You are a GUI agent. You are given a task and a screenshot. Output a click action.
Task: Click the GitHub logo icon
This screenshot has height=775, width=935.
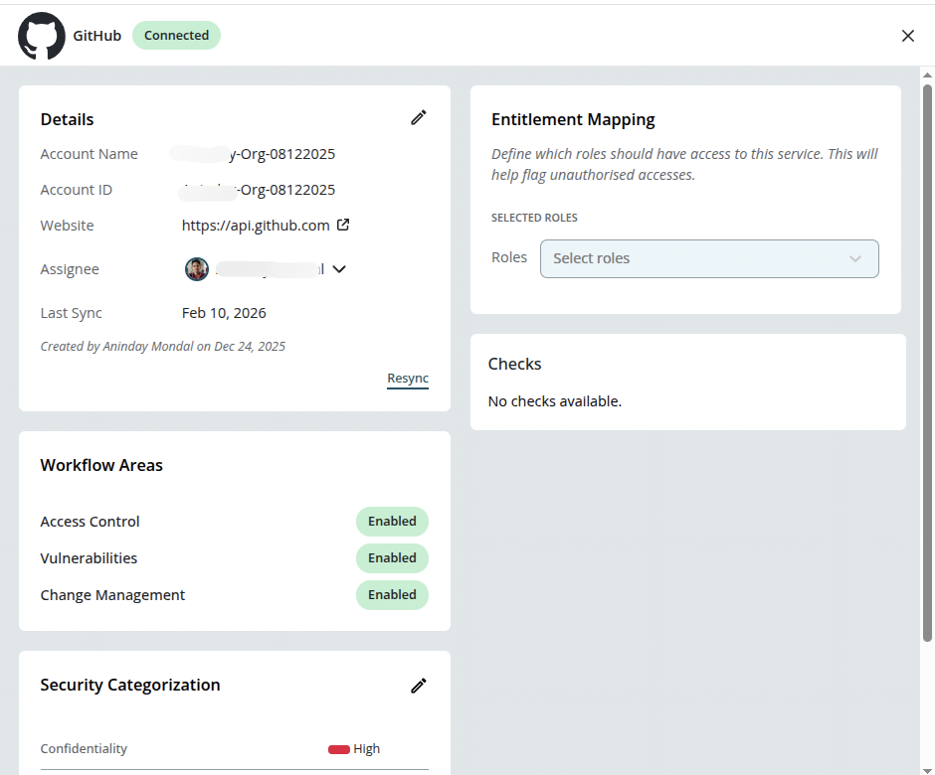click(41, 35)
